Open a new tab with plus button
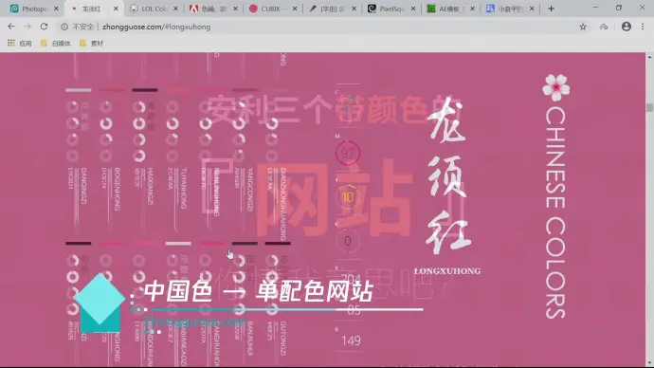This screenshot has width=654, height=368. pos(551,9)
